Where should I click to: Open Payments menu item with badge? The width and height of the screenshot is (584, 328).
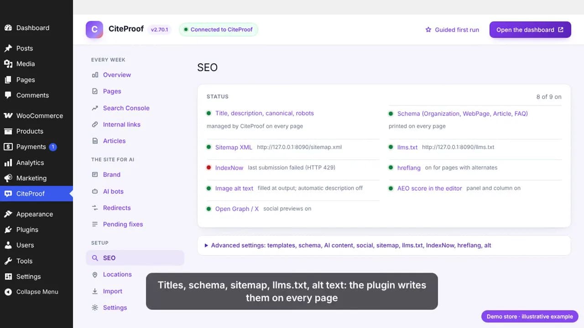(36, 147)
